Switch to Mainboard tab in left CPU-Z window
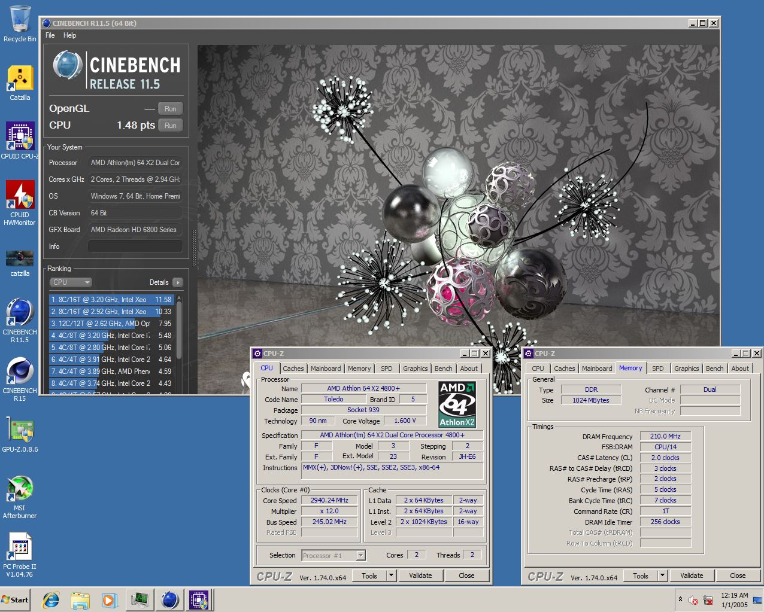This screenshot has height=612, width=764. pyautogui.click(x=326, y=369)
